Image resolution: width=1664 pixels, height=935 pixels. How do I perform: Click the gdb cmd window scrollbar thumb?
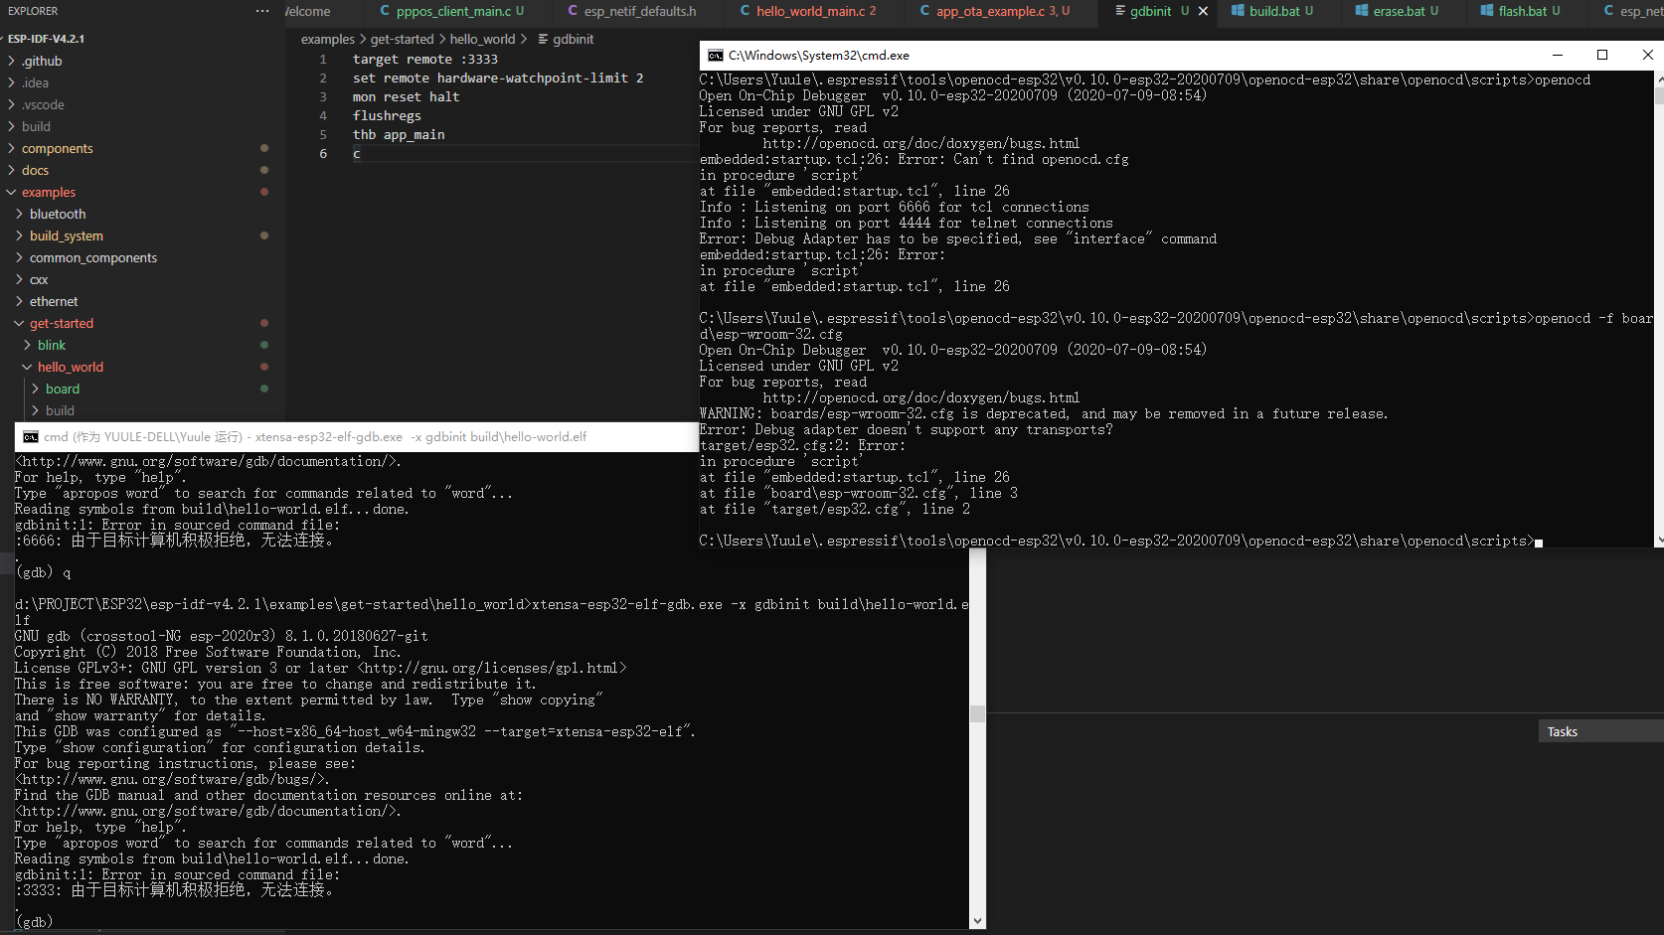click(x=978, y=713)
